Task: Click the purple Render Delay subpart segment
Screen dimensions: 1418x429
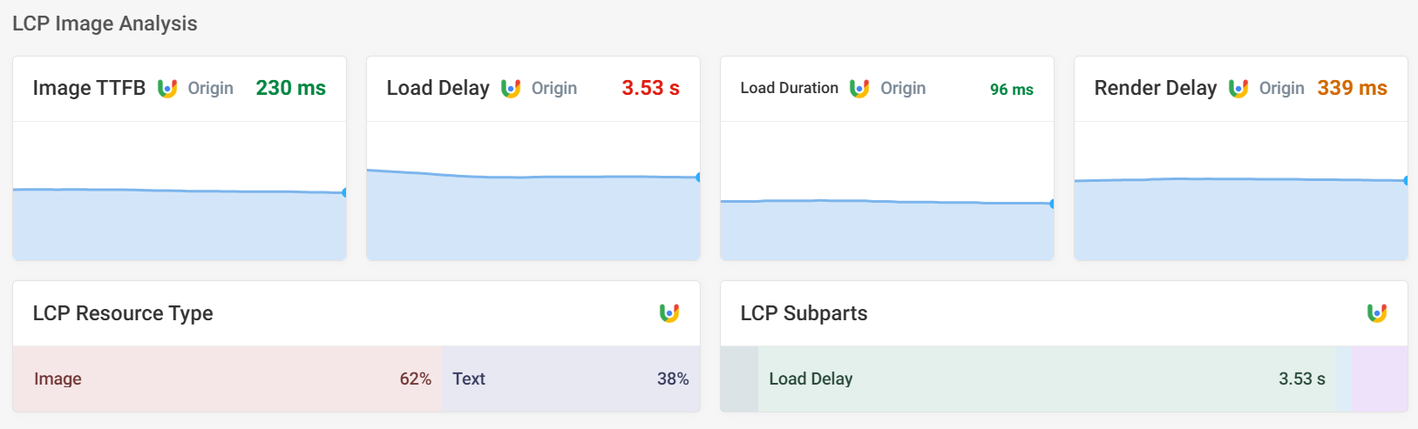Action: (1380, 379)
